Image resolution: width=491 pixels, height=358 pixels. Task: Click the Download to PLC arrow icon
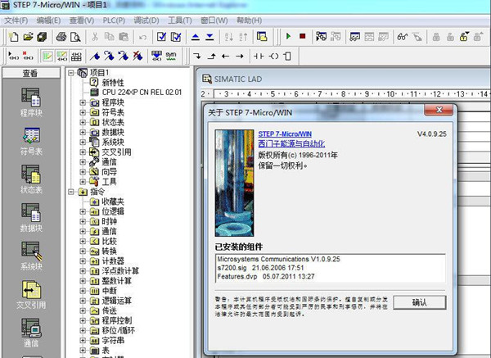pos(210,36)
